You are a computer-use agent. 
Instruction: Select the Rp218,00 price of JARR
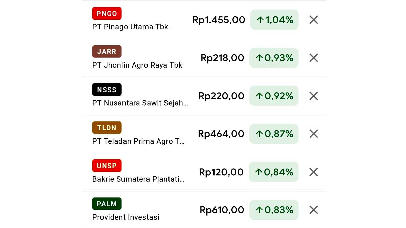tap(222, 58)
